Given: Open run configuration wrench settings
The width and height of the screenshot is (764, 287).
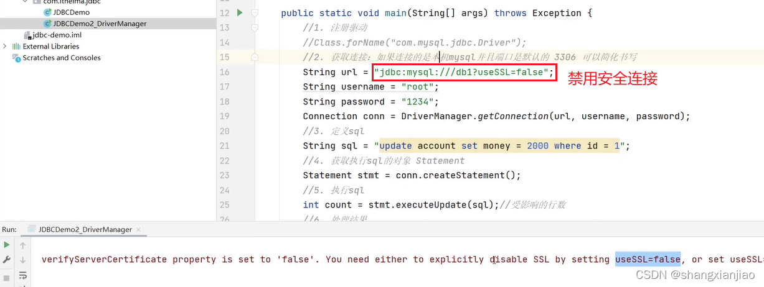Looking at the screenshot, I should point(7,260).
